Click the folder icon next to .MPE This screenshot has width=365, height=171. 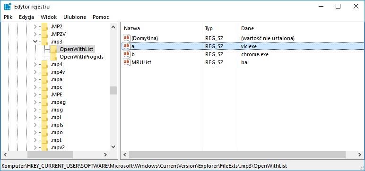pos(45,94)
